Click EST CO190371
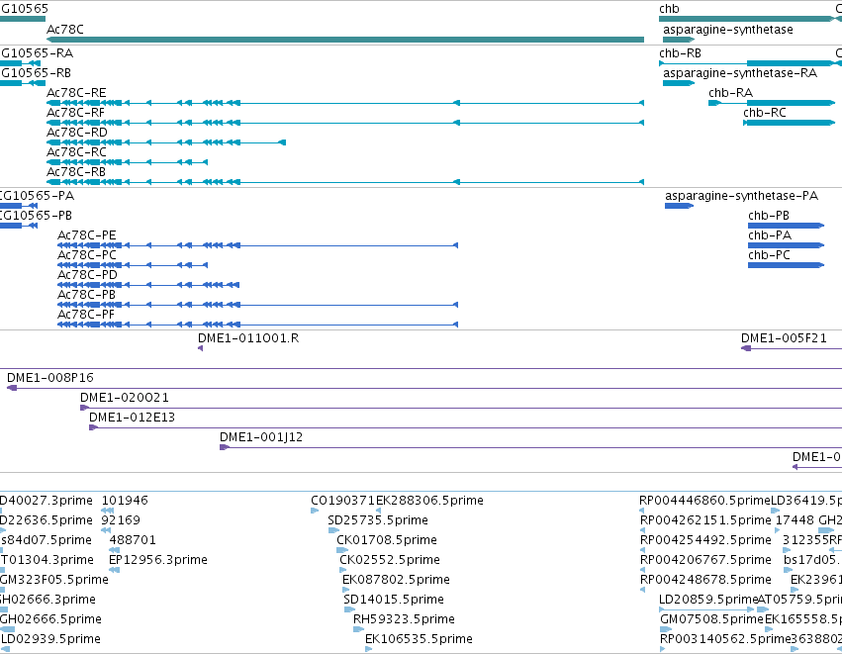Viewport: 842px width, 654px height. tap(315, 511)
